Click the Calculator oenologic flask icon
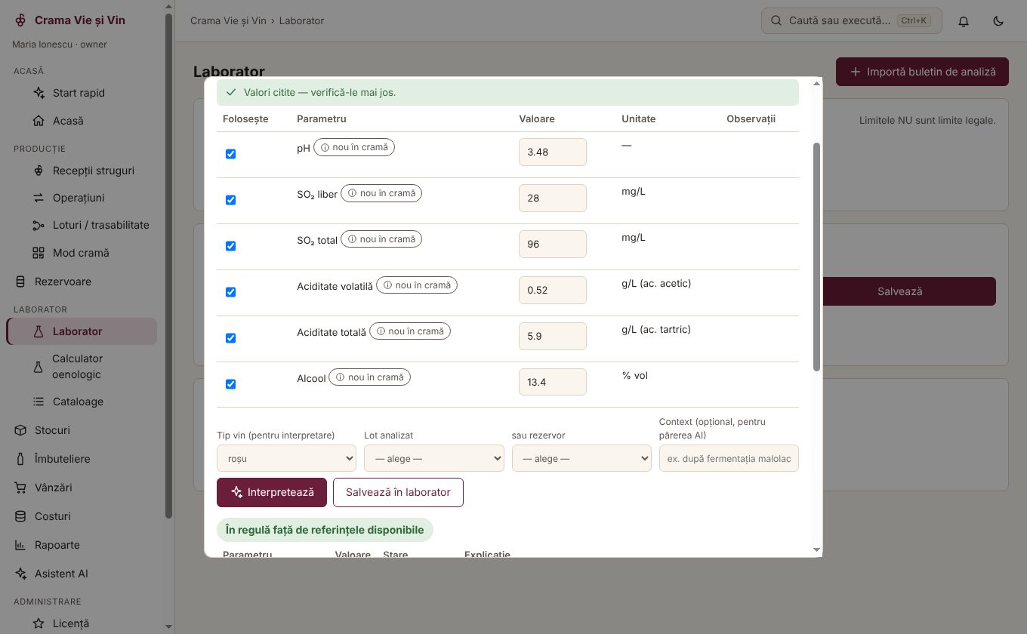The image size is (1027, 634). pos(39,367)
